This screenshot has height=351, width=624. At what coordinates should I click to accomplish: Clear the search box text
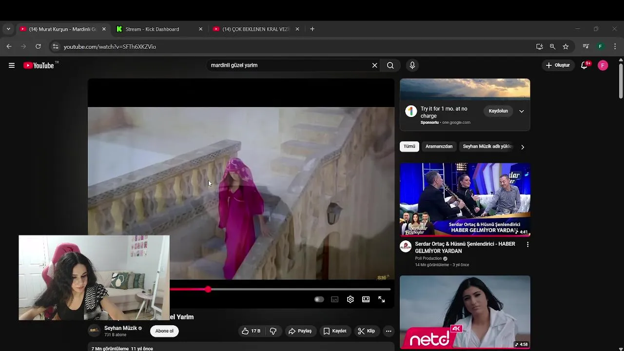374,65
